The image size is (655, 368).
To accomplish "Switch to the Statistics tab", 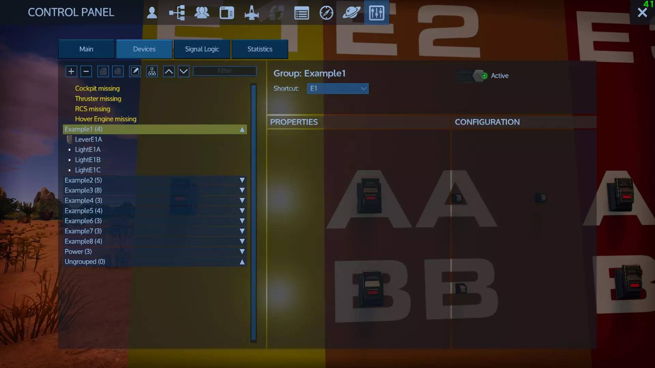I will point(260,49).
